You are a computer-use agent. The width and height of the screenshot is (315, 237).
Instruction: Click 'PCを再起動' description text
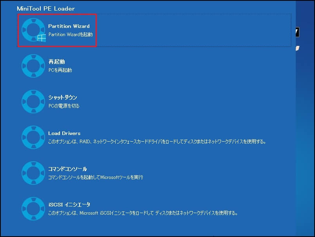60,70
